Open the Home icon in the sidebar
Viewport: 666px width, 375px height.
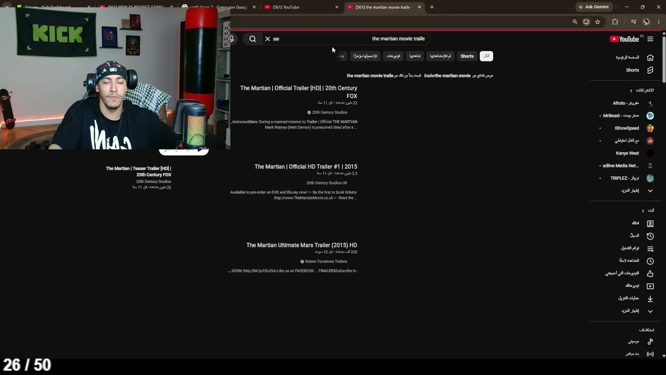(x=650, y=57)
